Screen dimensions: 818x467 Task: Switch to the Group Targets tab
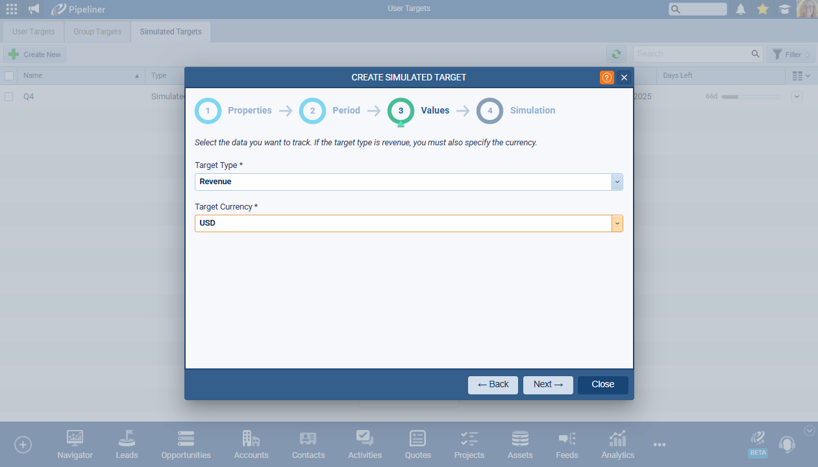[x=97, y=32]
